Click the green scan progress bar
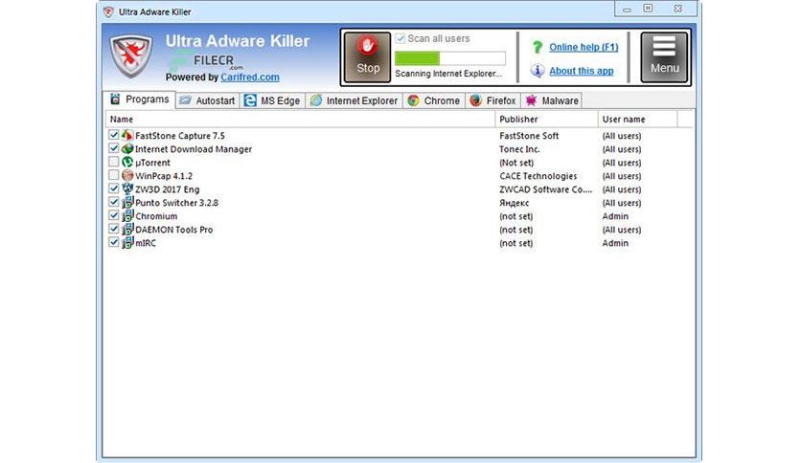The height and width of the screenshot is (463, 801). pos(450,58)
